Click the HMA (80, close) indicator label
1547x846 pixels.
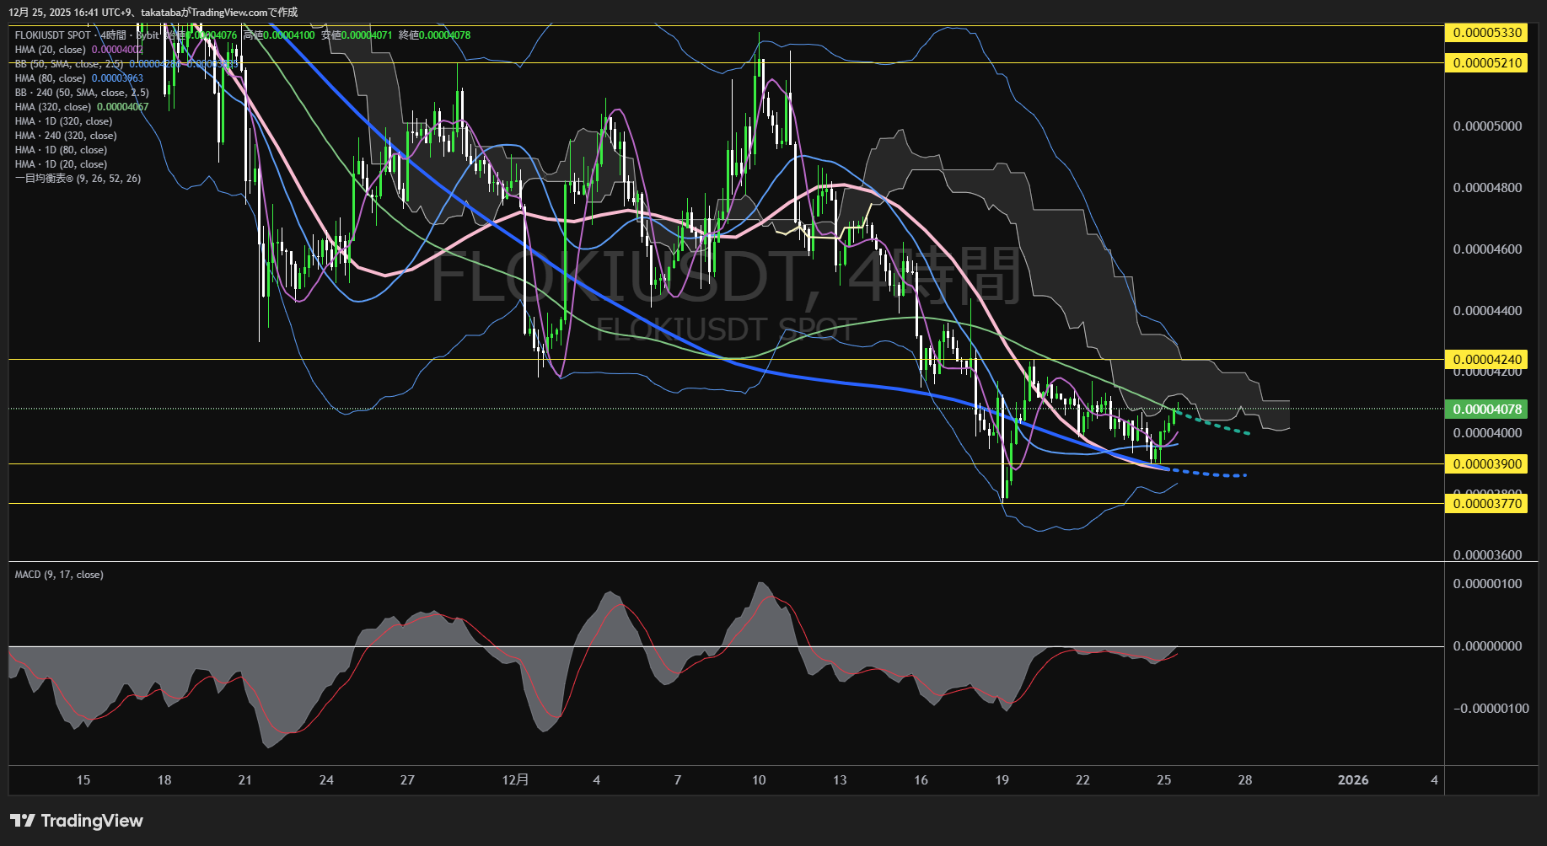click(x=50, y=78)
